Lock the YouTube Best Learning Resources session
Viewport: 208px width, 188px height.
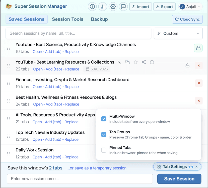(x=187, y=65)
